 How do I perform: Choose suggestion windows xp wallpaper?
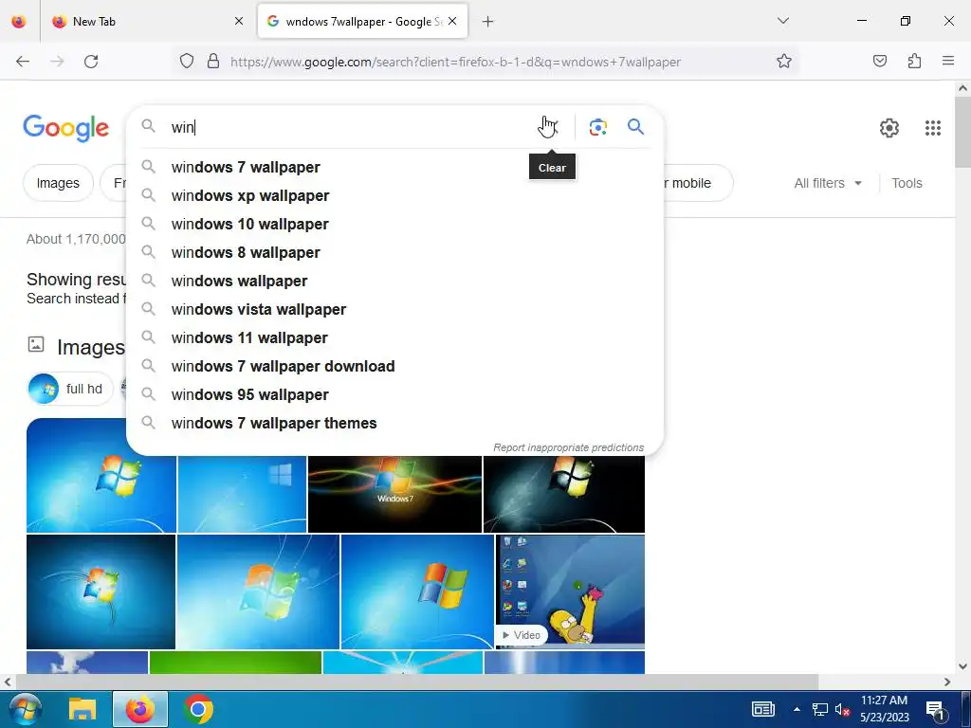coord(394,195)
